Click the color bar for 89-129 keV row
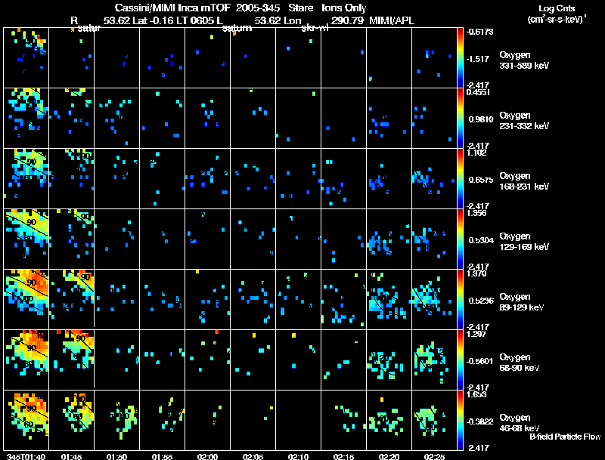 click(460, 299)
